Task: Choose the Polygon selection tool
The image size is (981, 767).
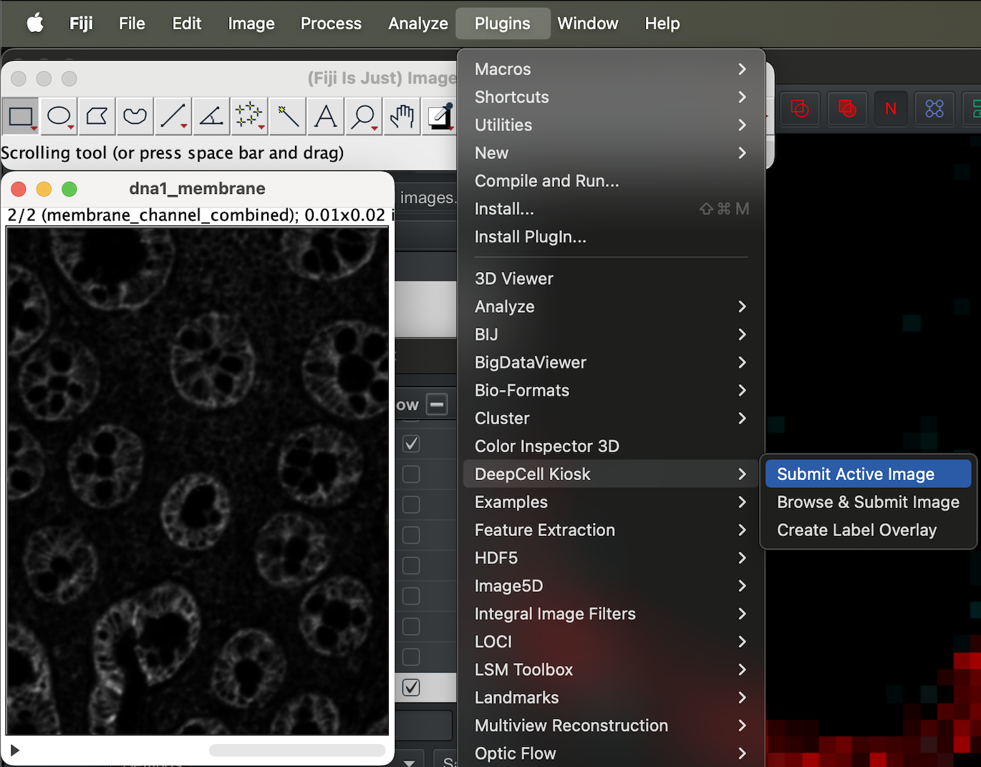Action: click(x=97, y=116)
